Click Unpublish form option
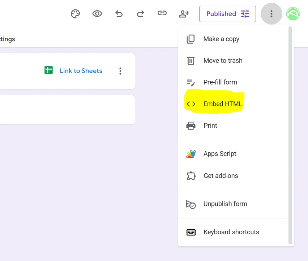 [x=225, y=204]
